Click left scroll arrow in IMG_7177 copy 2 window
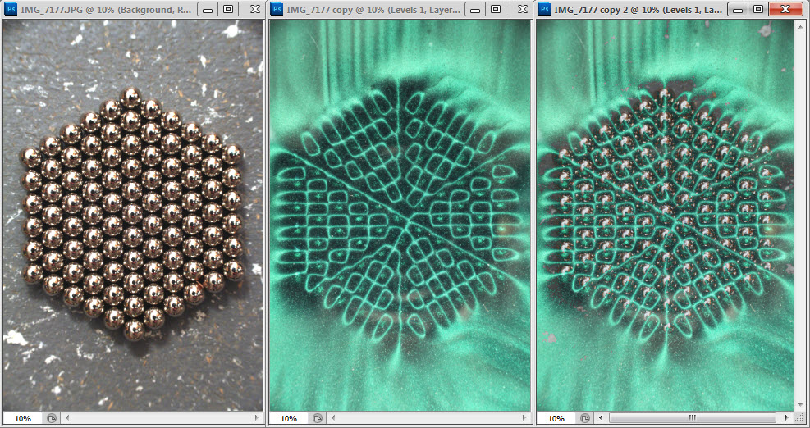Viewport: 810px width, 428px height. coord(600,417)
